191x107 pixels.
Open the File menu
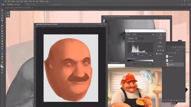(5, 1)
